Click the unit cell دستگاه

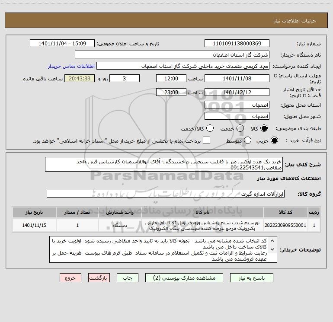point(120,225)
